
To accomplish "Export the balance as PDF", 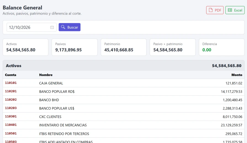I will tap(215, 10).
